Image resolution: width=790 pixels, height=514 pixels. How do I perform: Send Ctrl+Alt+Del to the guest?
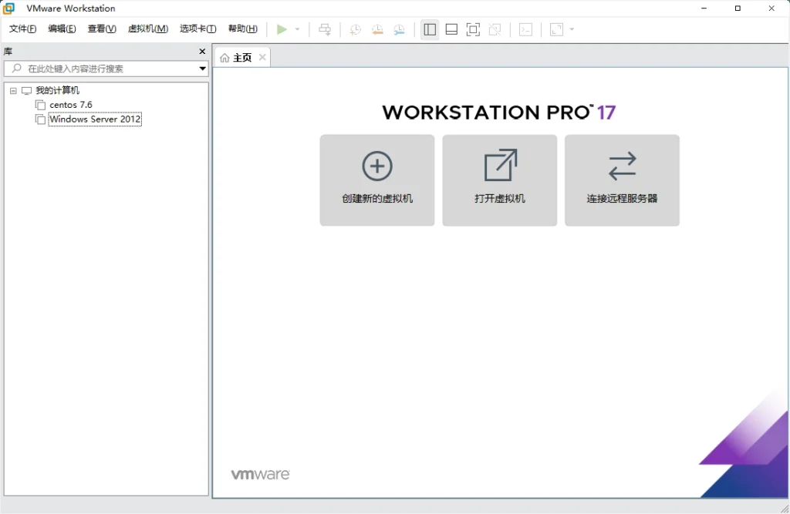[x=325, y=29]
